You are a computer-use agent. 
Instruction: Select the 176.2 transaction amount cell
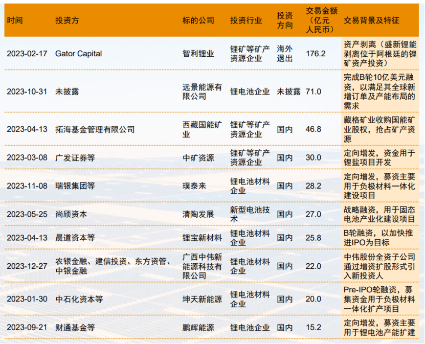tap(316, 54)
